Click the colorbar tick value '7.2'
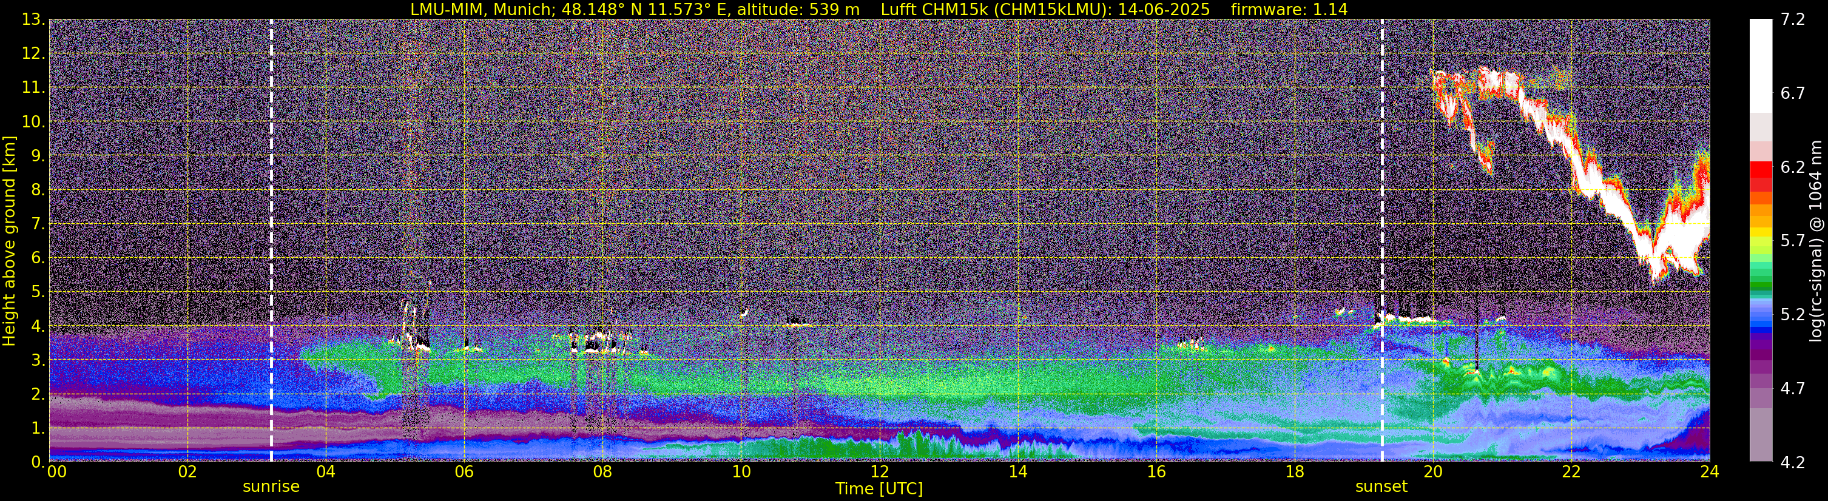The image size is (1828, 501). point(1793,19)
